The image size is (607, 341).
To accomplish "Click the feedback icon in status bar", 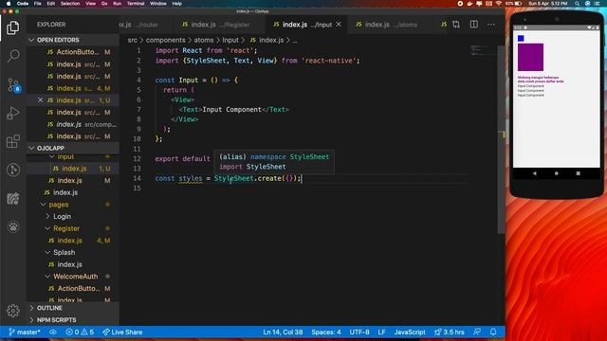I will (477, 332).
